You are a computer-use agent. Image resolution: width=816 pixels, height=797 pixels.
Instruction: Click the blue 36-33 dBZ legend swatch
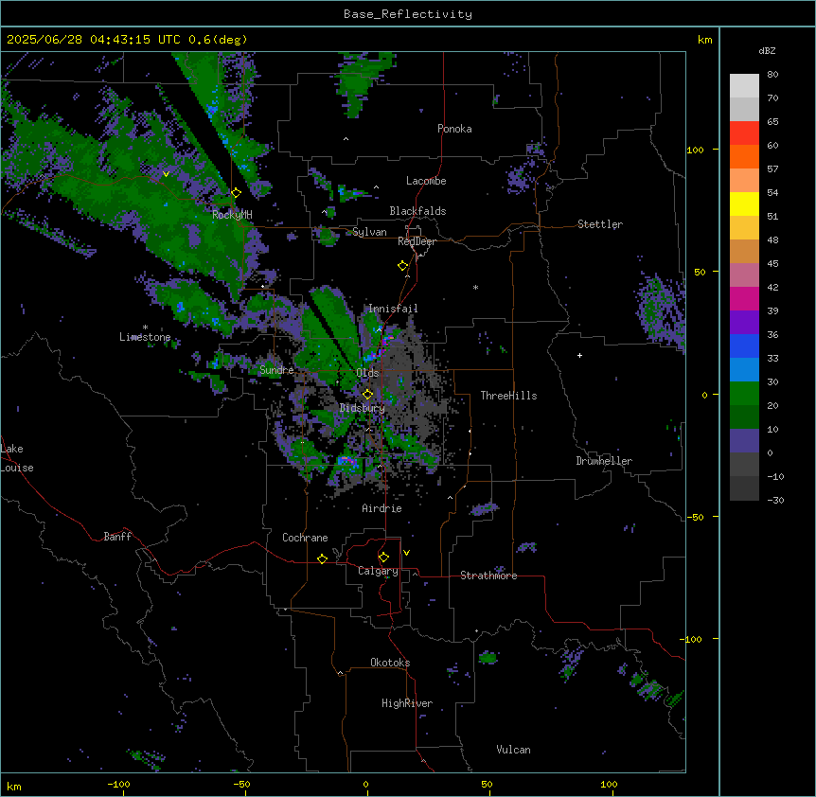[744, 345]
